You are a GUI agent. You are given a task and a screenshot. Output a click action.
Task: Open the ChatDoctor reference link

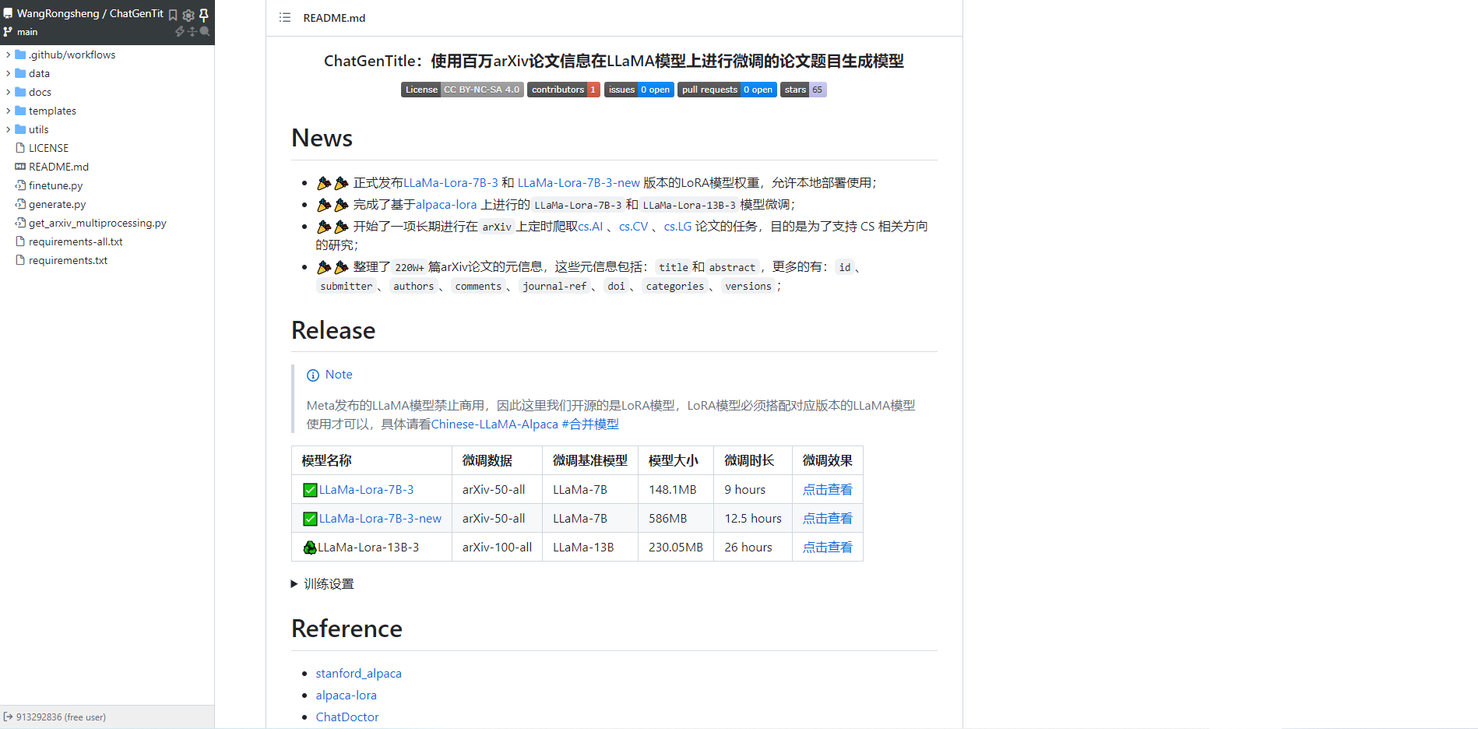pos(347,717)
